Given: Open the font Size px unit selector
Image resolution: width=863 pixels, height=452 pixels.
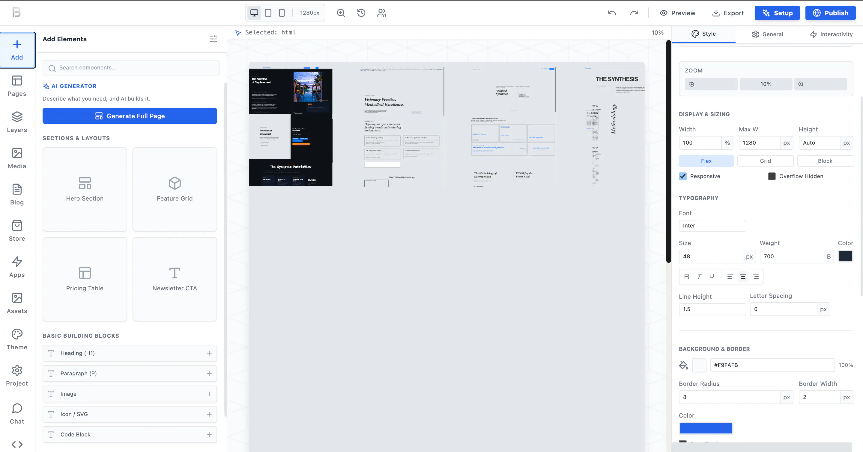Looking at the screenshot, I should 749,257.
